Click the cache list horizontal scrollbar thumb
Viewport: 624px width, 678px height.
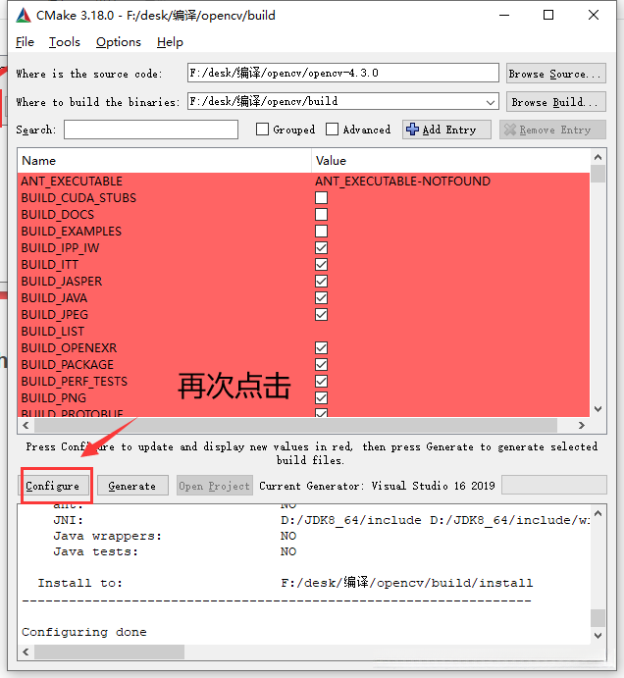(295, 425)
